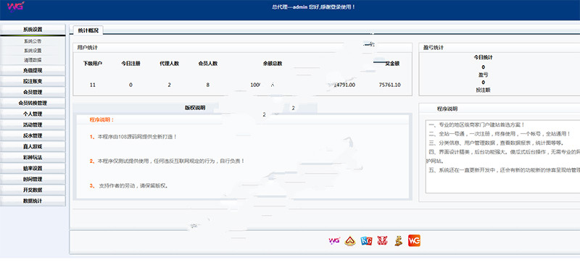
Task: Click the 程序说明 title of the right panel
Action: click(x=447, y=109)
